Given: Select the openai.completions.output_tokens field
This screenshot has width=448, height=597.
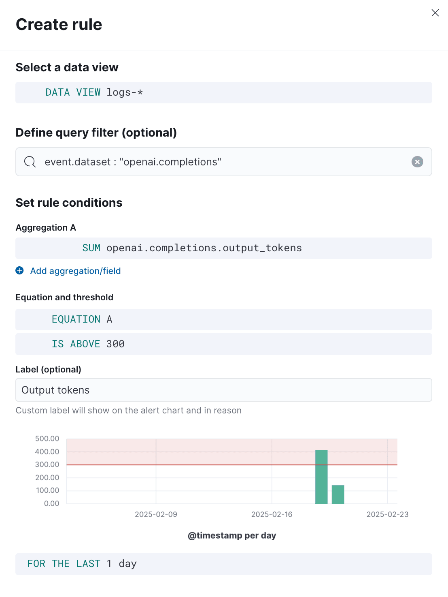Looking at the screenshot, I should pyautogui.click(x=204, y=248).
